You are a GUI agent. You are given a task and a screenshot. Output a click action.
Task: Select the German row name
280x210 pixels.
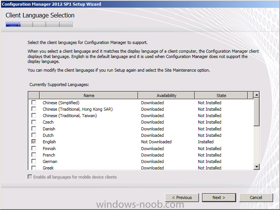[x=50, y=161]
